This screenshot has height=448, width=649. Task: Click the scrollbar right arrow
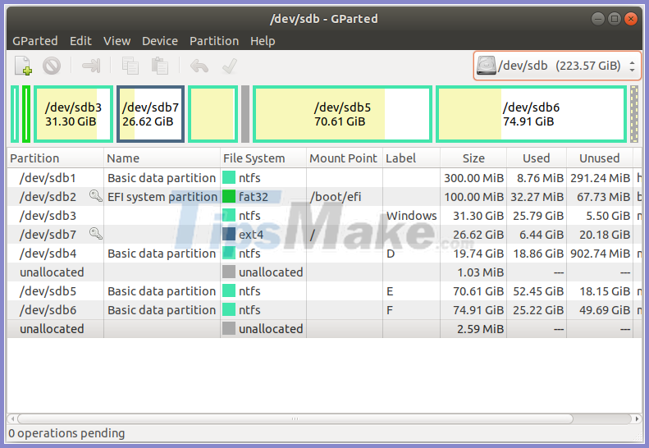pos(637,418)
